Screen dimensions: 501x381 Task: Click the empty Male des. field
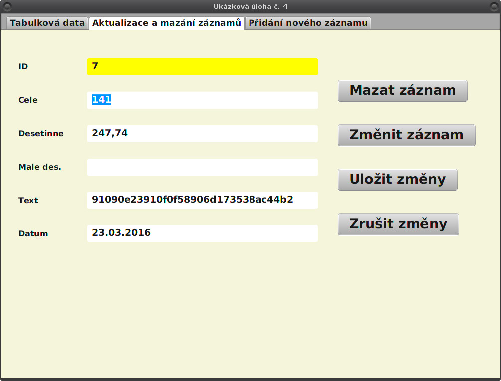[x=203, y=167]
